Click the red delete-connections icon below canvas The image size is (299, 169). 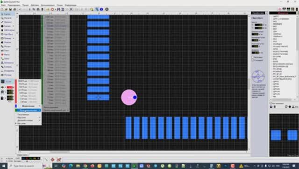(59, 160)
